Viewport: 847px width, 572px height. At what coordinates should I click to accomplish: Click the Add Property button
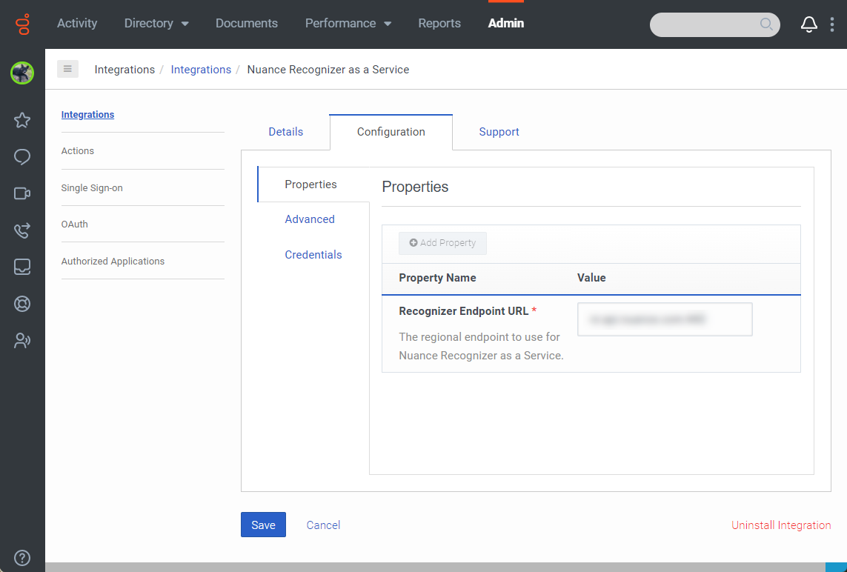[442, 243]
